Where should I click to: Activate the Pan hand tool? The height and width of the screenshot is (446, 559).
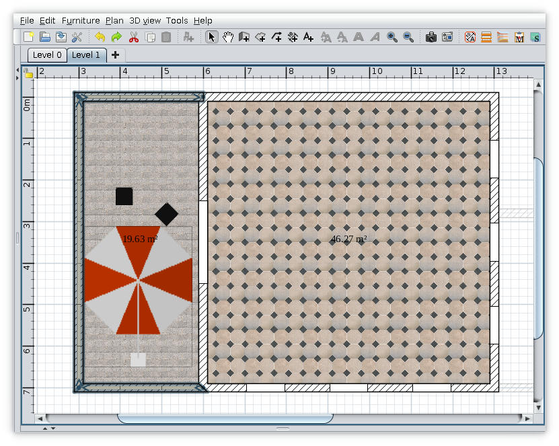click(x=228, y=37)
